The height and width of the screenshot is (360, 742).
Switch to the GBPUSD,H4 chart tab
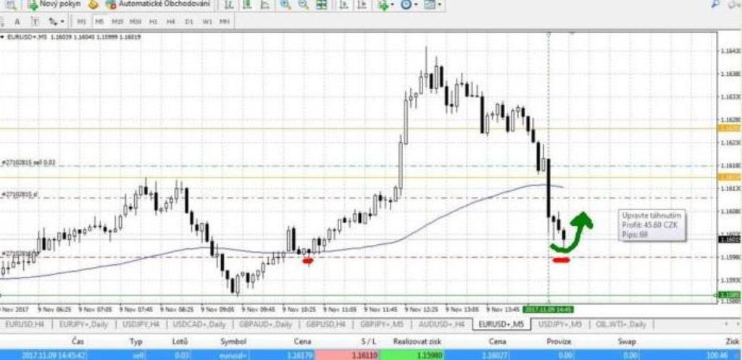pyautogui.click(x=325, y=324)
